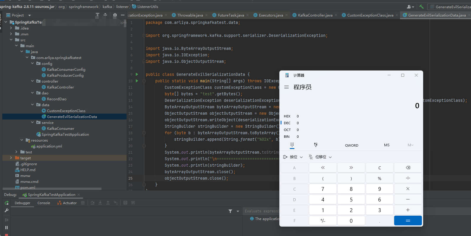Collapse resources folder in project tree
Viewport: 471px width, 236px height.
22,140
